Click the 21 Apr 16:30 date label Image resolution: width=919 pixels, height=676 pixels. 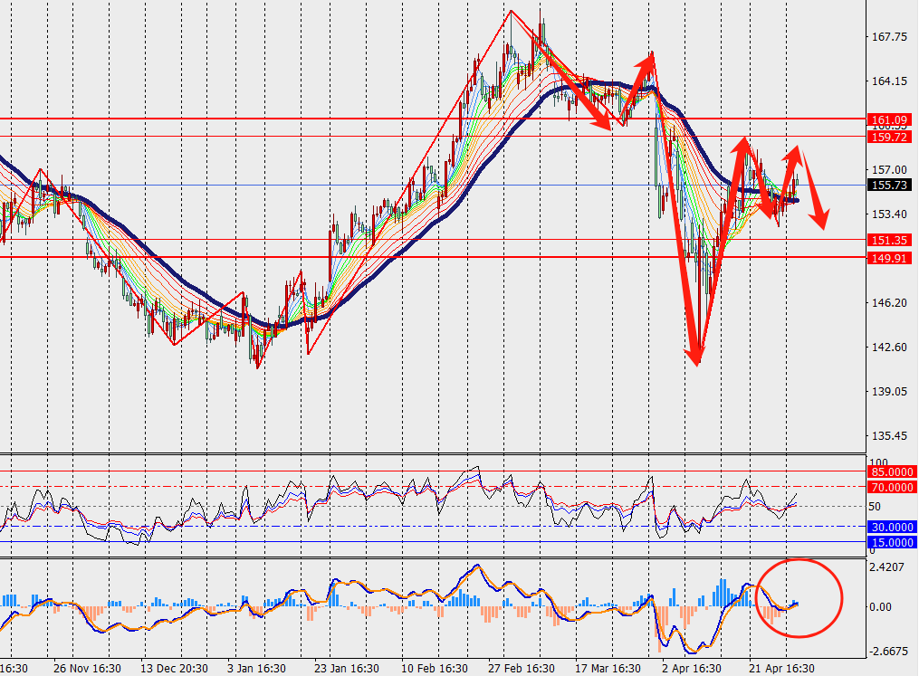coord(781,668)
